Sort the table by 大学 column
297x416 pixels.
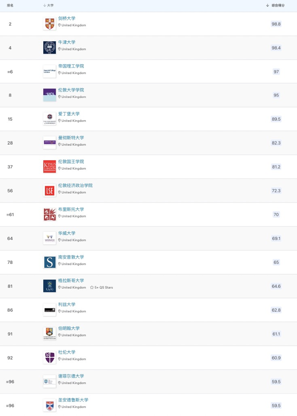click(x=48, y=5)
